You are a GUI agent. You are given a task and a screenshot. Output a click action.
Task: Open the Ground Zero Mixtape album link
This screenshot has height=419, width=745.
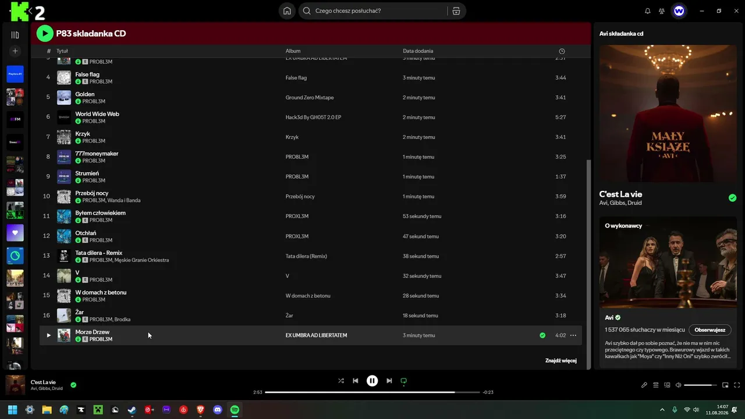coord(310,98)
